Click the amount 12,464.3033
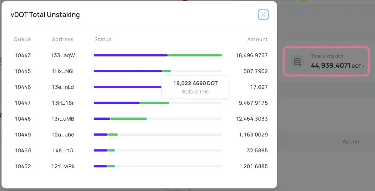Screen dimensions: 375x191 pos(252,119)
